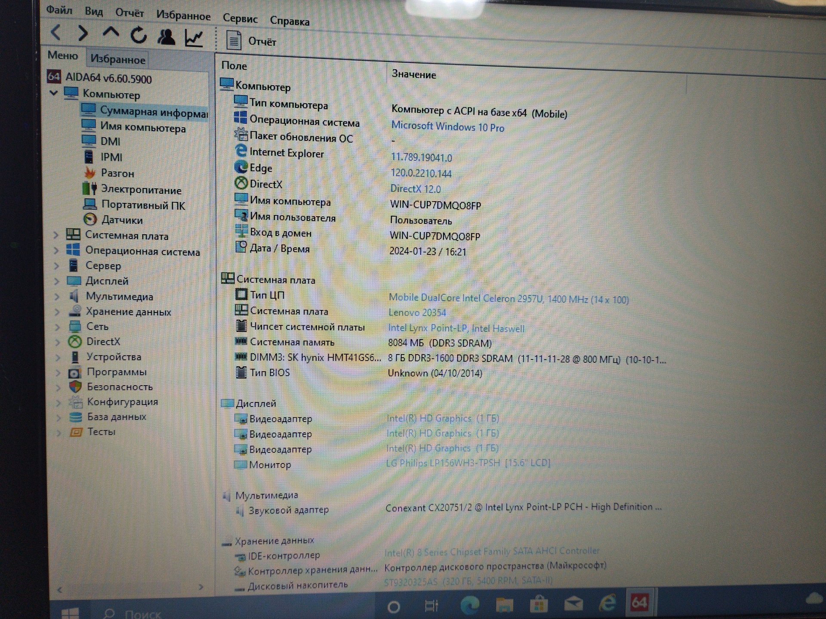Viewport: 826px width, 619px height.
Task: Click the Безопасность shield icon
Action: tap(75, 386)
